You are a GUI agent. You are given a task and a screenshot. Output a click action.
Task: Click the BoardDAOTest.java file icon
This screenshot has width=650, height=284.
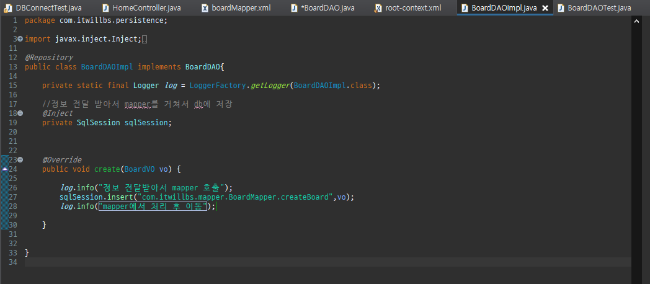(x=561, y=8)
